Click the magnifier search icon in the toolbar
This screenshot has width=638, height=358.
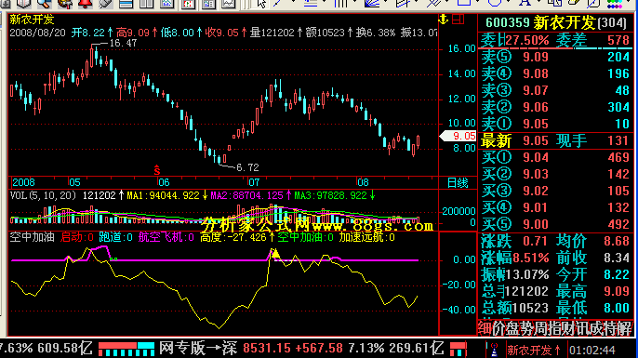tap(44, 4)
